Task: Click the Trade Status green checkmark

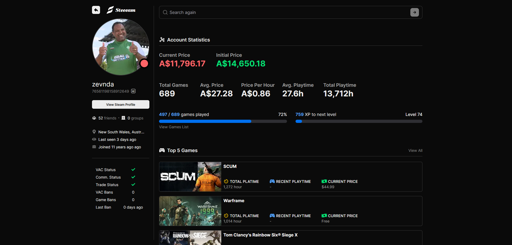Action: click(x=133, y=184)
